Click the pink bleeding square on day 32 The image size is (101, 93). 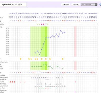click(75, 82)
